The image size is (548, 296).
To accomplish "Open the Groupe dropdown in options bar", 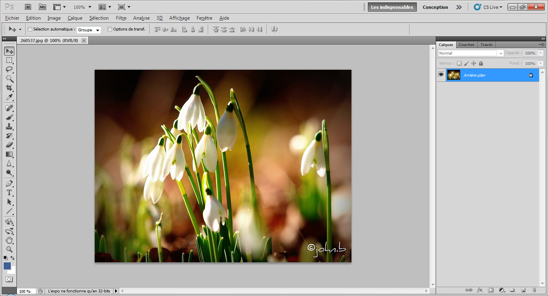I will (89, 30).
